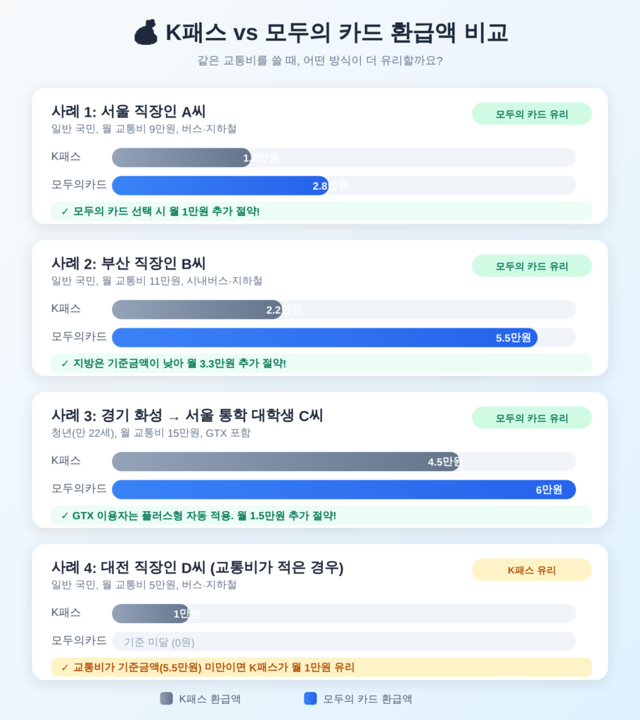Click 모두의 카드 유리 badge in 사례 3

pos(531,418)
